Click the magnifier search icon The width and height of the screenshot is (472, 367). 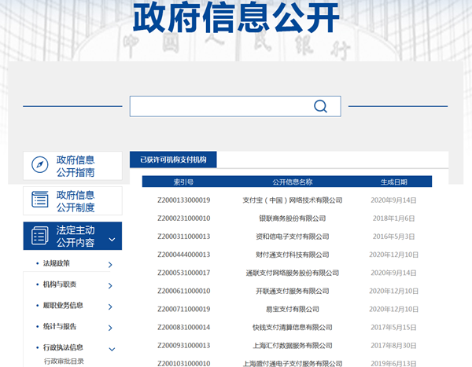click(x=320, y=106)
